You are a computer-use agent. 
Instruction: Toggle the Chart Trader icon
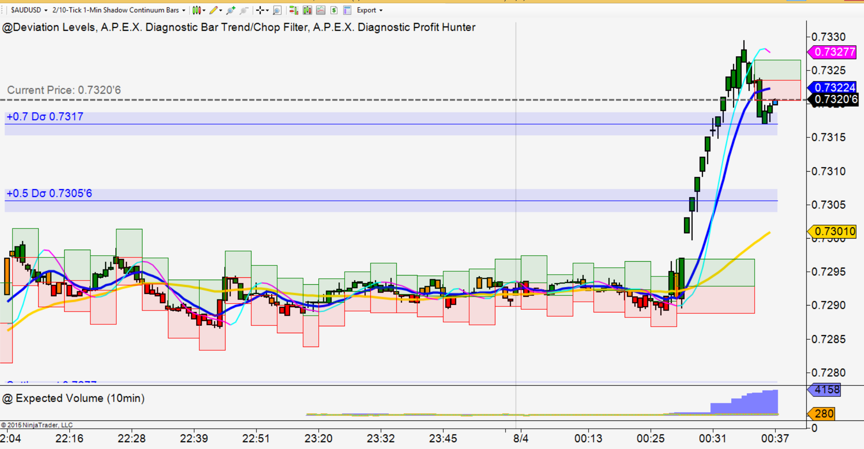pos(293,10)
